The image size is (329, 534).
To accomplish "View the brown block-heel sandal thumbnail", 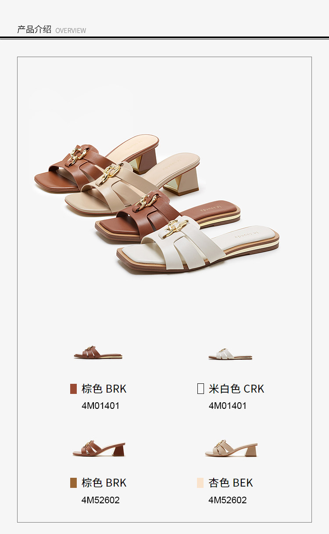I will pyautogui.click(x=99, y=449).
